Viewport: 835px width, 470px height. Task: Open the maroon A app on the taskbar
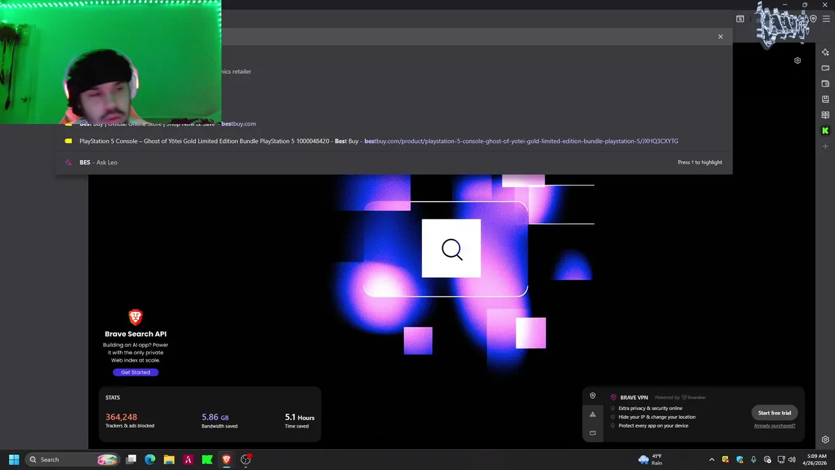pyautogui.click(x=188, y=460)
